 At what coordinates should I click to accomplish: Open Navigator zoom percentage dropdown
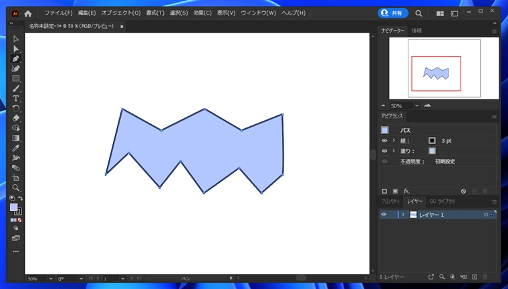coord(416,106)
